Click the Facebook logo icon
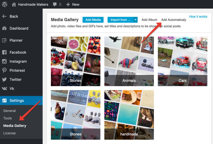213x144 pixels. [4, 52]
